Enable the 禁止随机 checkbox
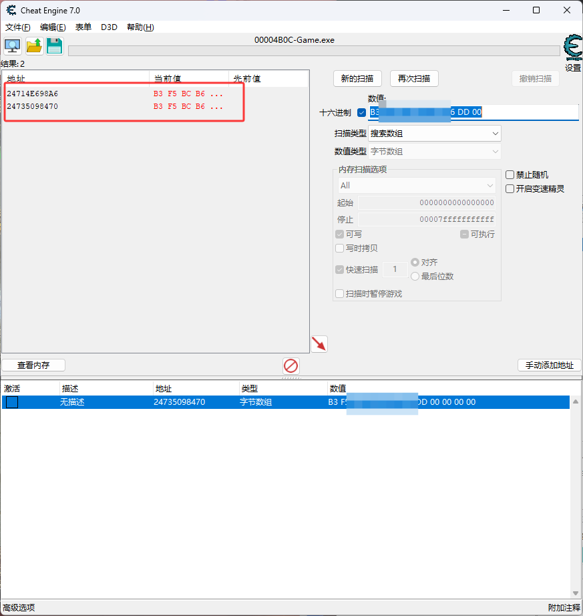The width and height of the screenshot is (583, 616). [x=510, y=175]
